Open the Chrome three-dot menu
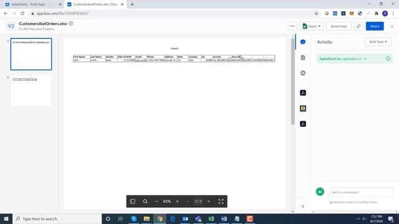This screenshot has width=399, height=224. pos(393,14)
